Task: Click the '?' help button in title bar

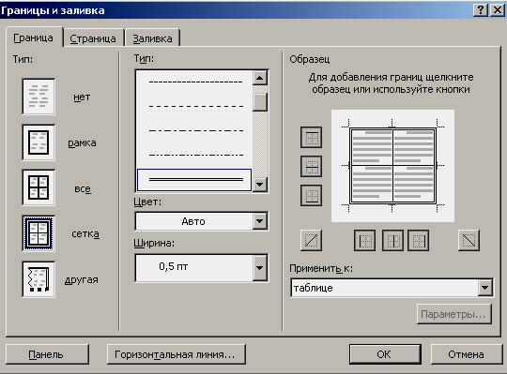Action: pyautogui.click(x=480, y=10)
